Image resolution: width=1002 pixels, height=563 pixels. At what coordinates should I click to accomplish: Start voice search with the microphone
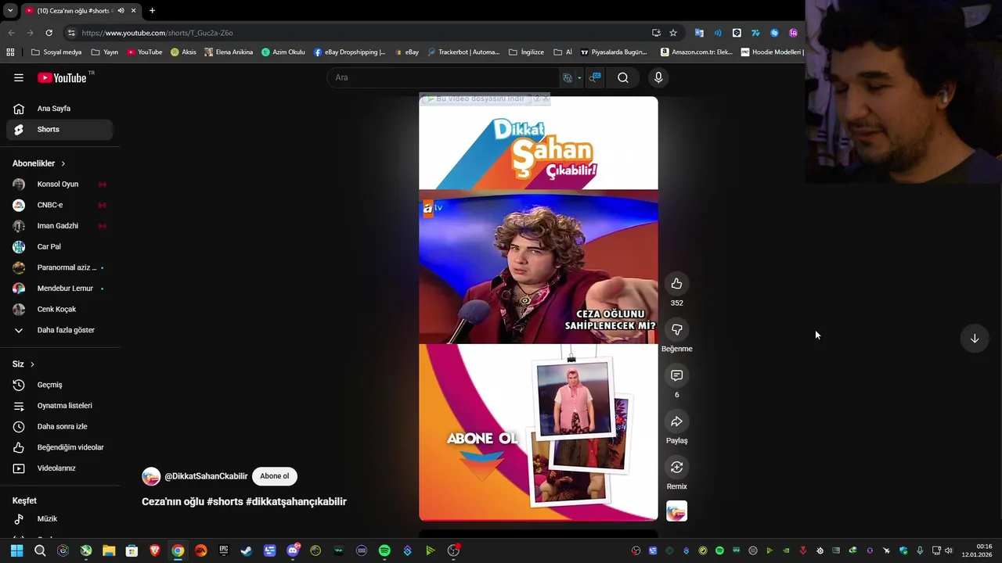[658, 77]
